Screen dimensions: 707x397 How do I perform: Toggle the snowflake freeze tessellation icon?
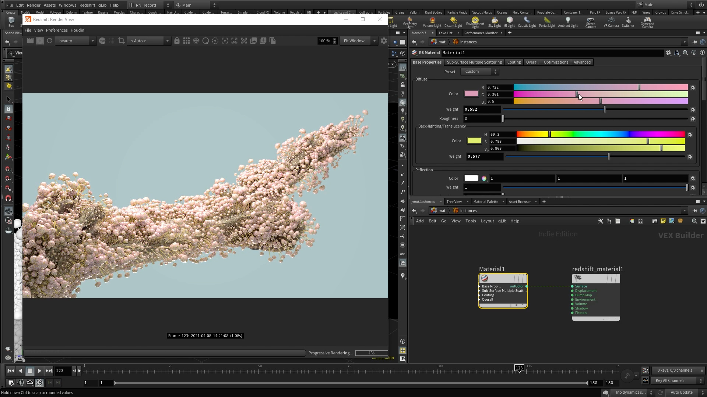[x=196, y=41]
